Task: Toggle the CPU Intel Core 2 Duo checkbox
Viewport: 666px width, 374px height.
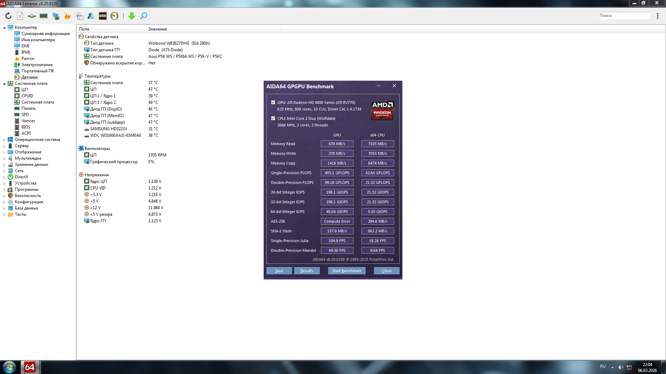Action: [x=273, y=118]
